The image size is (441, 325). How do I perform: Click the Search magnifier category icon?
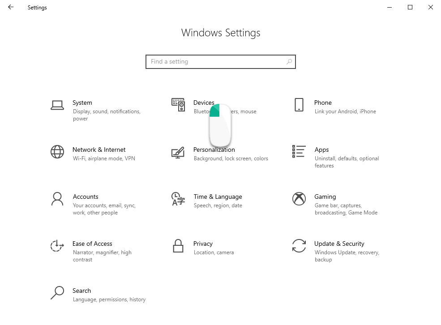(57, 293)
